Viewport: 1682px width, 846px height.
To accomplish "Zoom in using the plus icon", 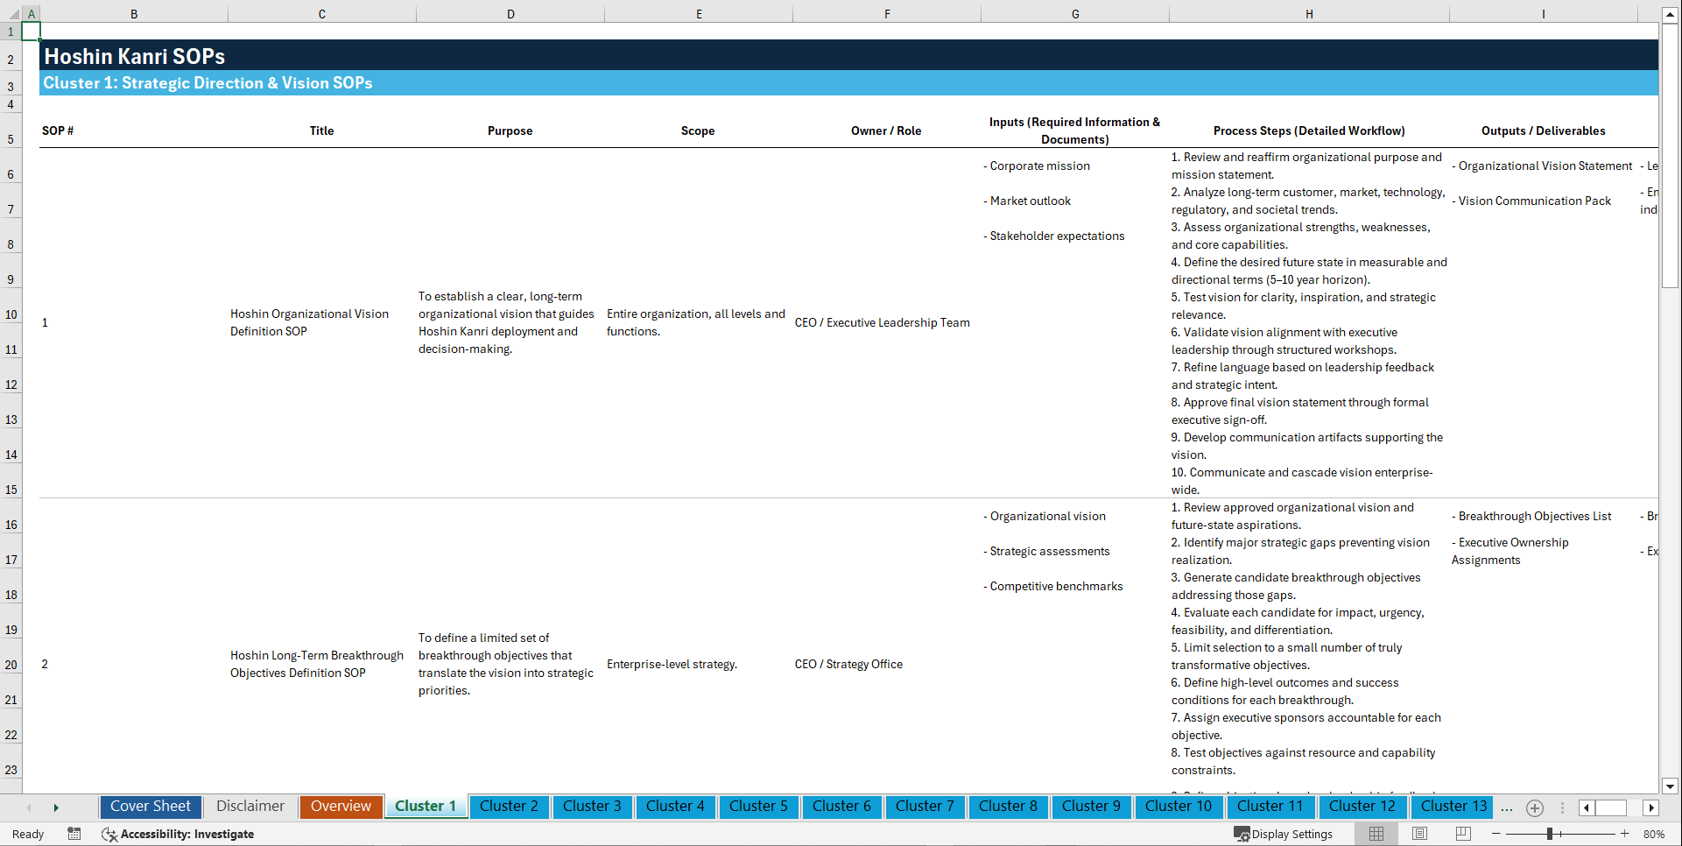I will [x=1625, y=834].
